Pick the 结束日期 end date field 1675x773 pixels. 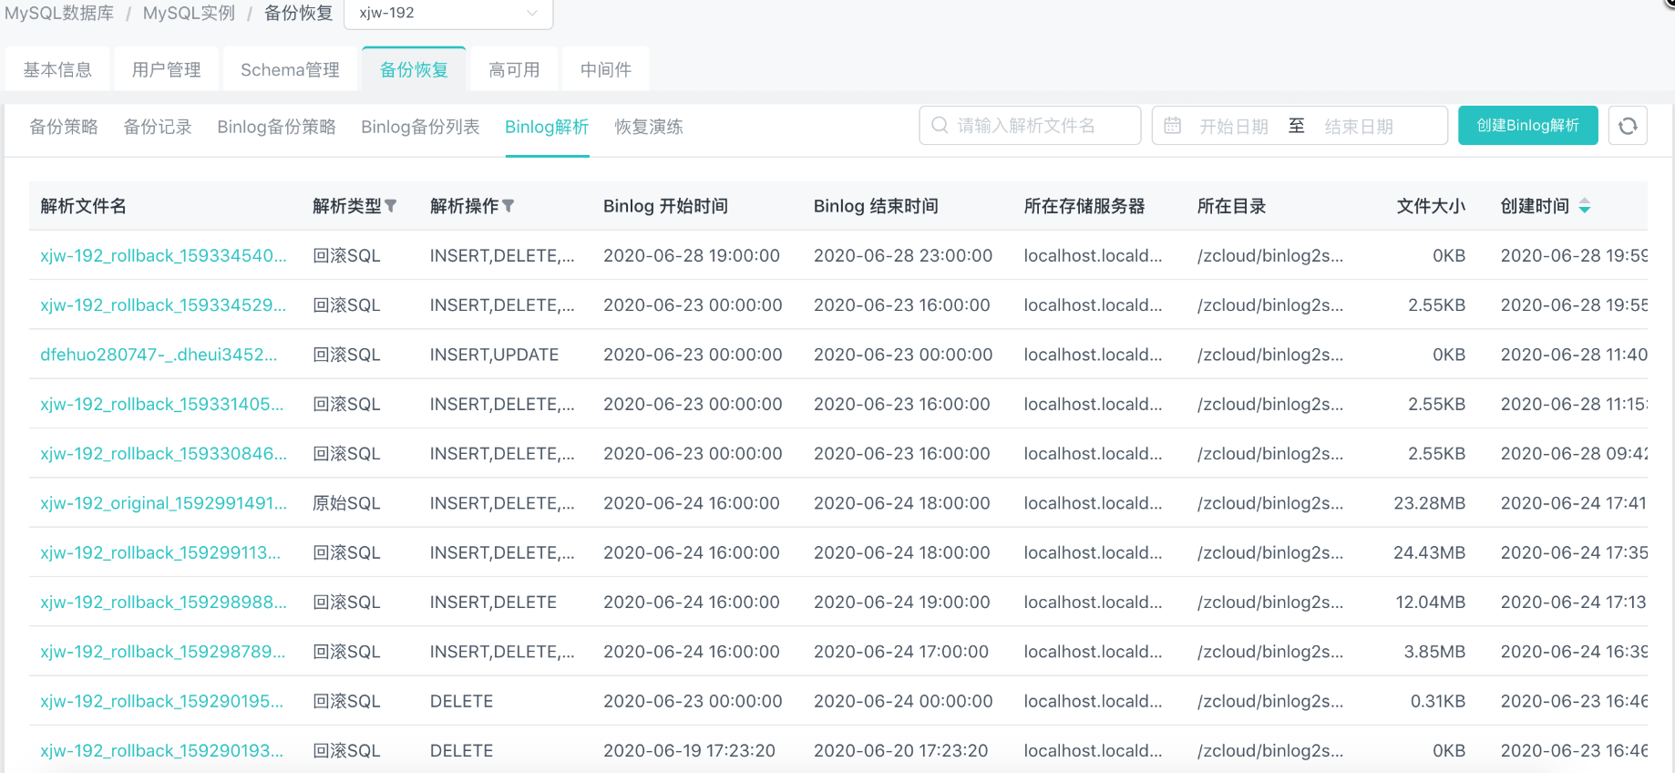[x=1358, y=127]
